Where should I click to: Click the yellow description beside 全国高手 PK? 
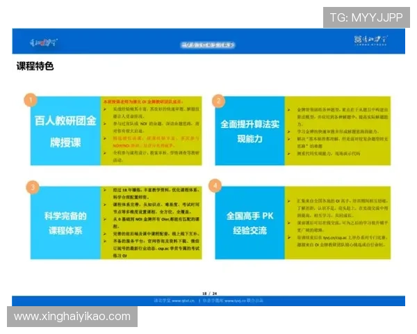(338, 223)
